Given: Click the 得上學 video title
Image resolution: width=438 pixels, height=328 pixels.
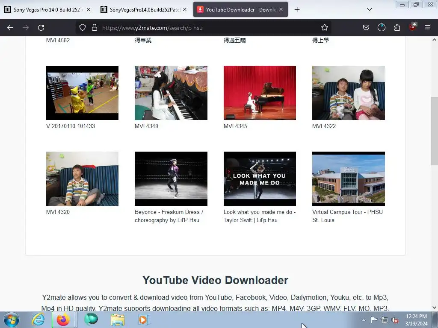Looking at the screenshot, I should coord(320,40).
